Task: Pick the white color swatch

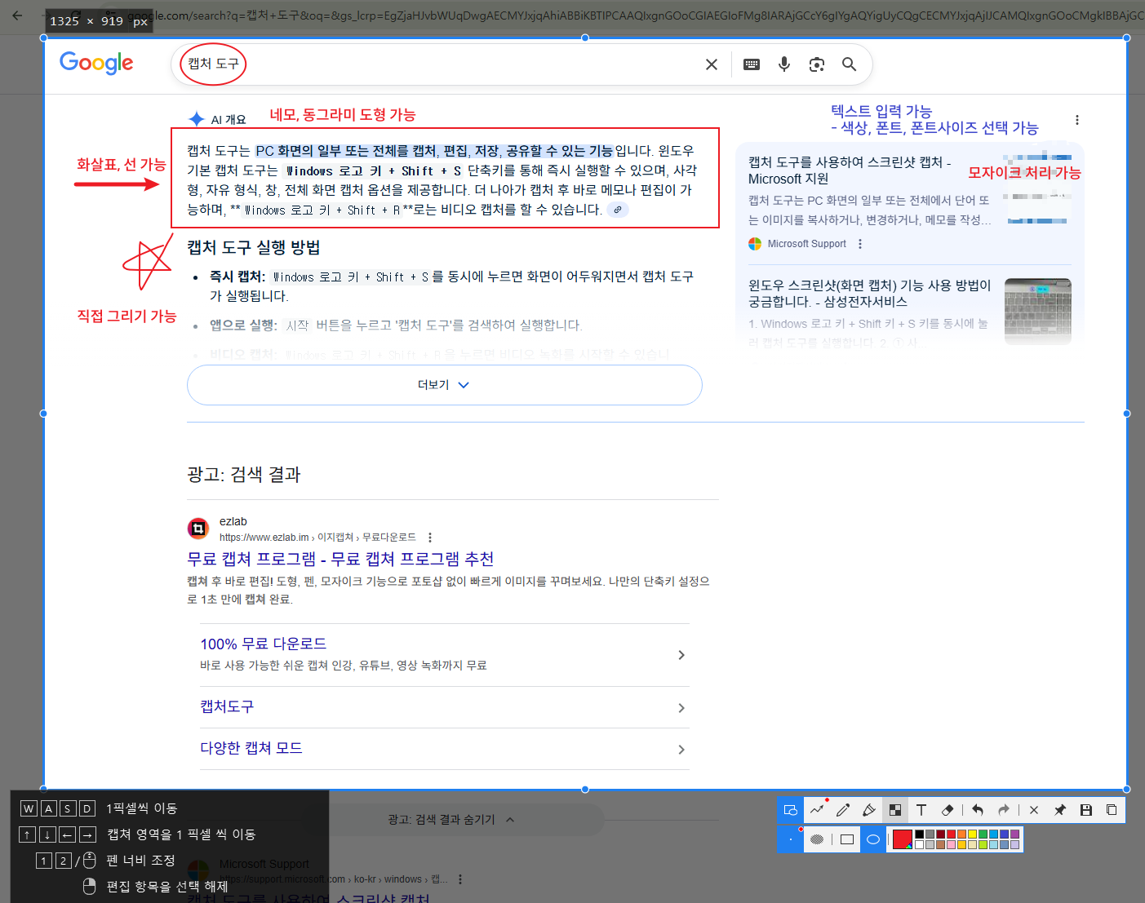Action: [x=920, y=844]
